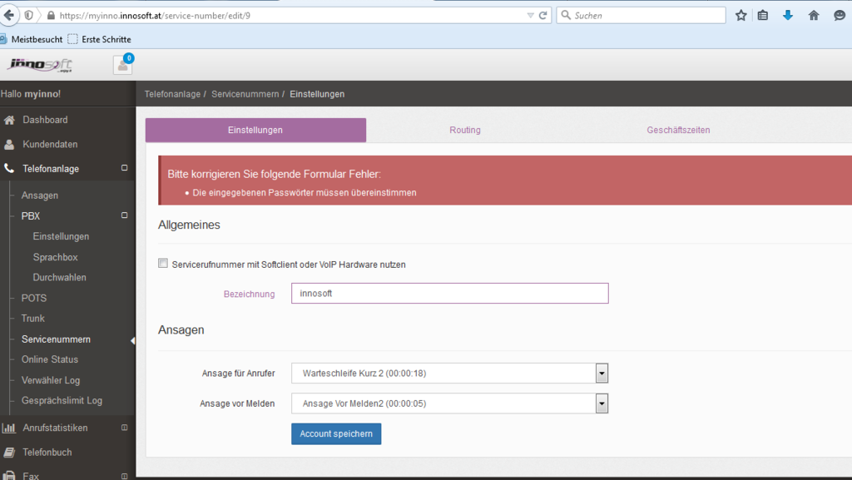Open Kundendaten in the sidebar
The width and height of the screenshot is (852, 480).
click(50, 144)
